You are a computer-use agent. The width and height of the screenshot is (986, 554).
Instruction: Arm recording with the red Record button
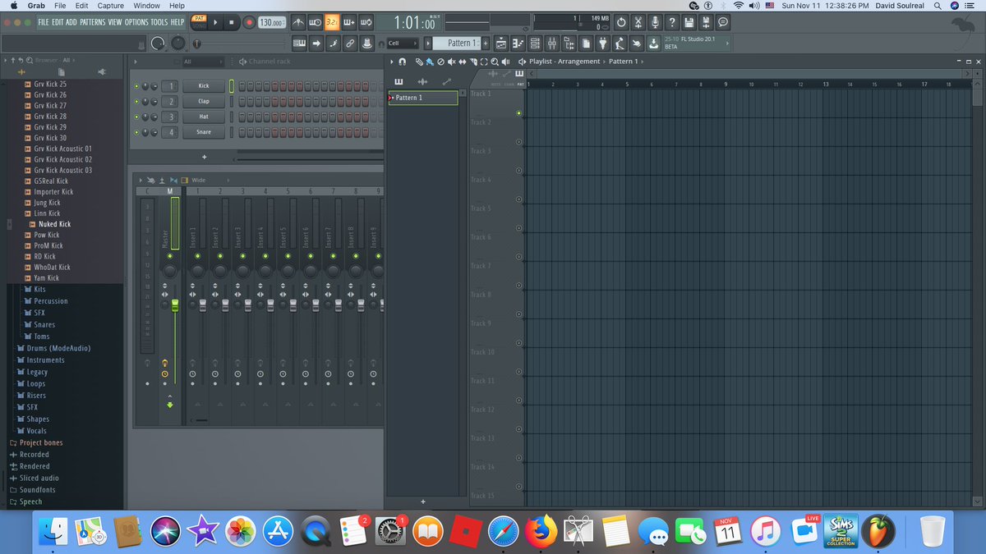[x=249, y=23]
